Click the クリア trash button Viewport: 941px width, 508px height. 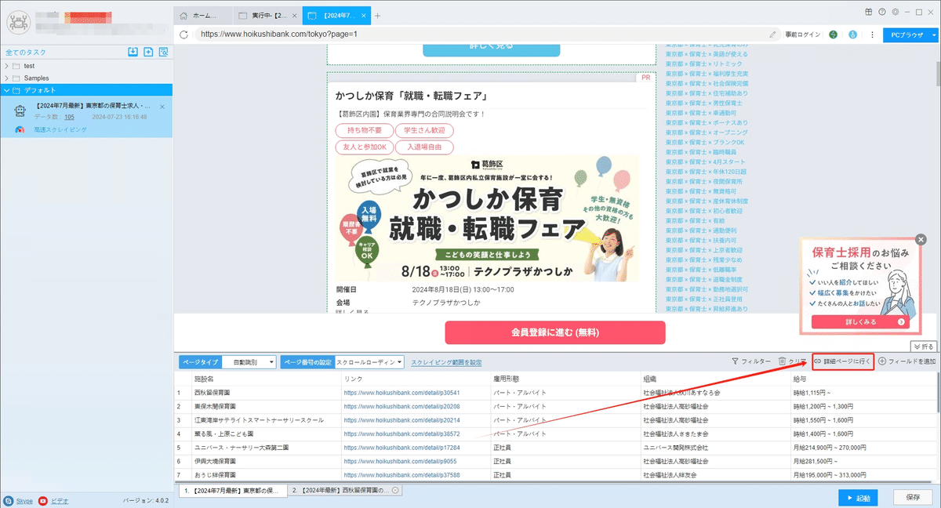792,361
